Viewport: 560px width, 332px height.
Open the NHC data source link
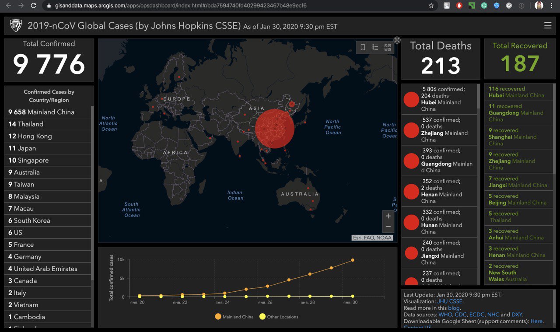pyautogui.click(x=493, y=315)
